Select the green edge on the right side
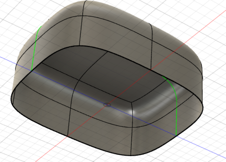Screen dimensions: 226x162 tap(176, 108)
